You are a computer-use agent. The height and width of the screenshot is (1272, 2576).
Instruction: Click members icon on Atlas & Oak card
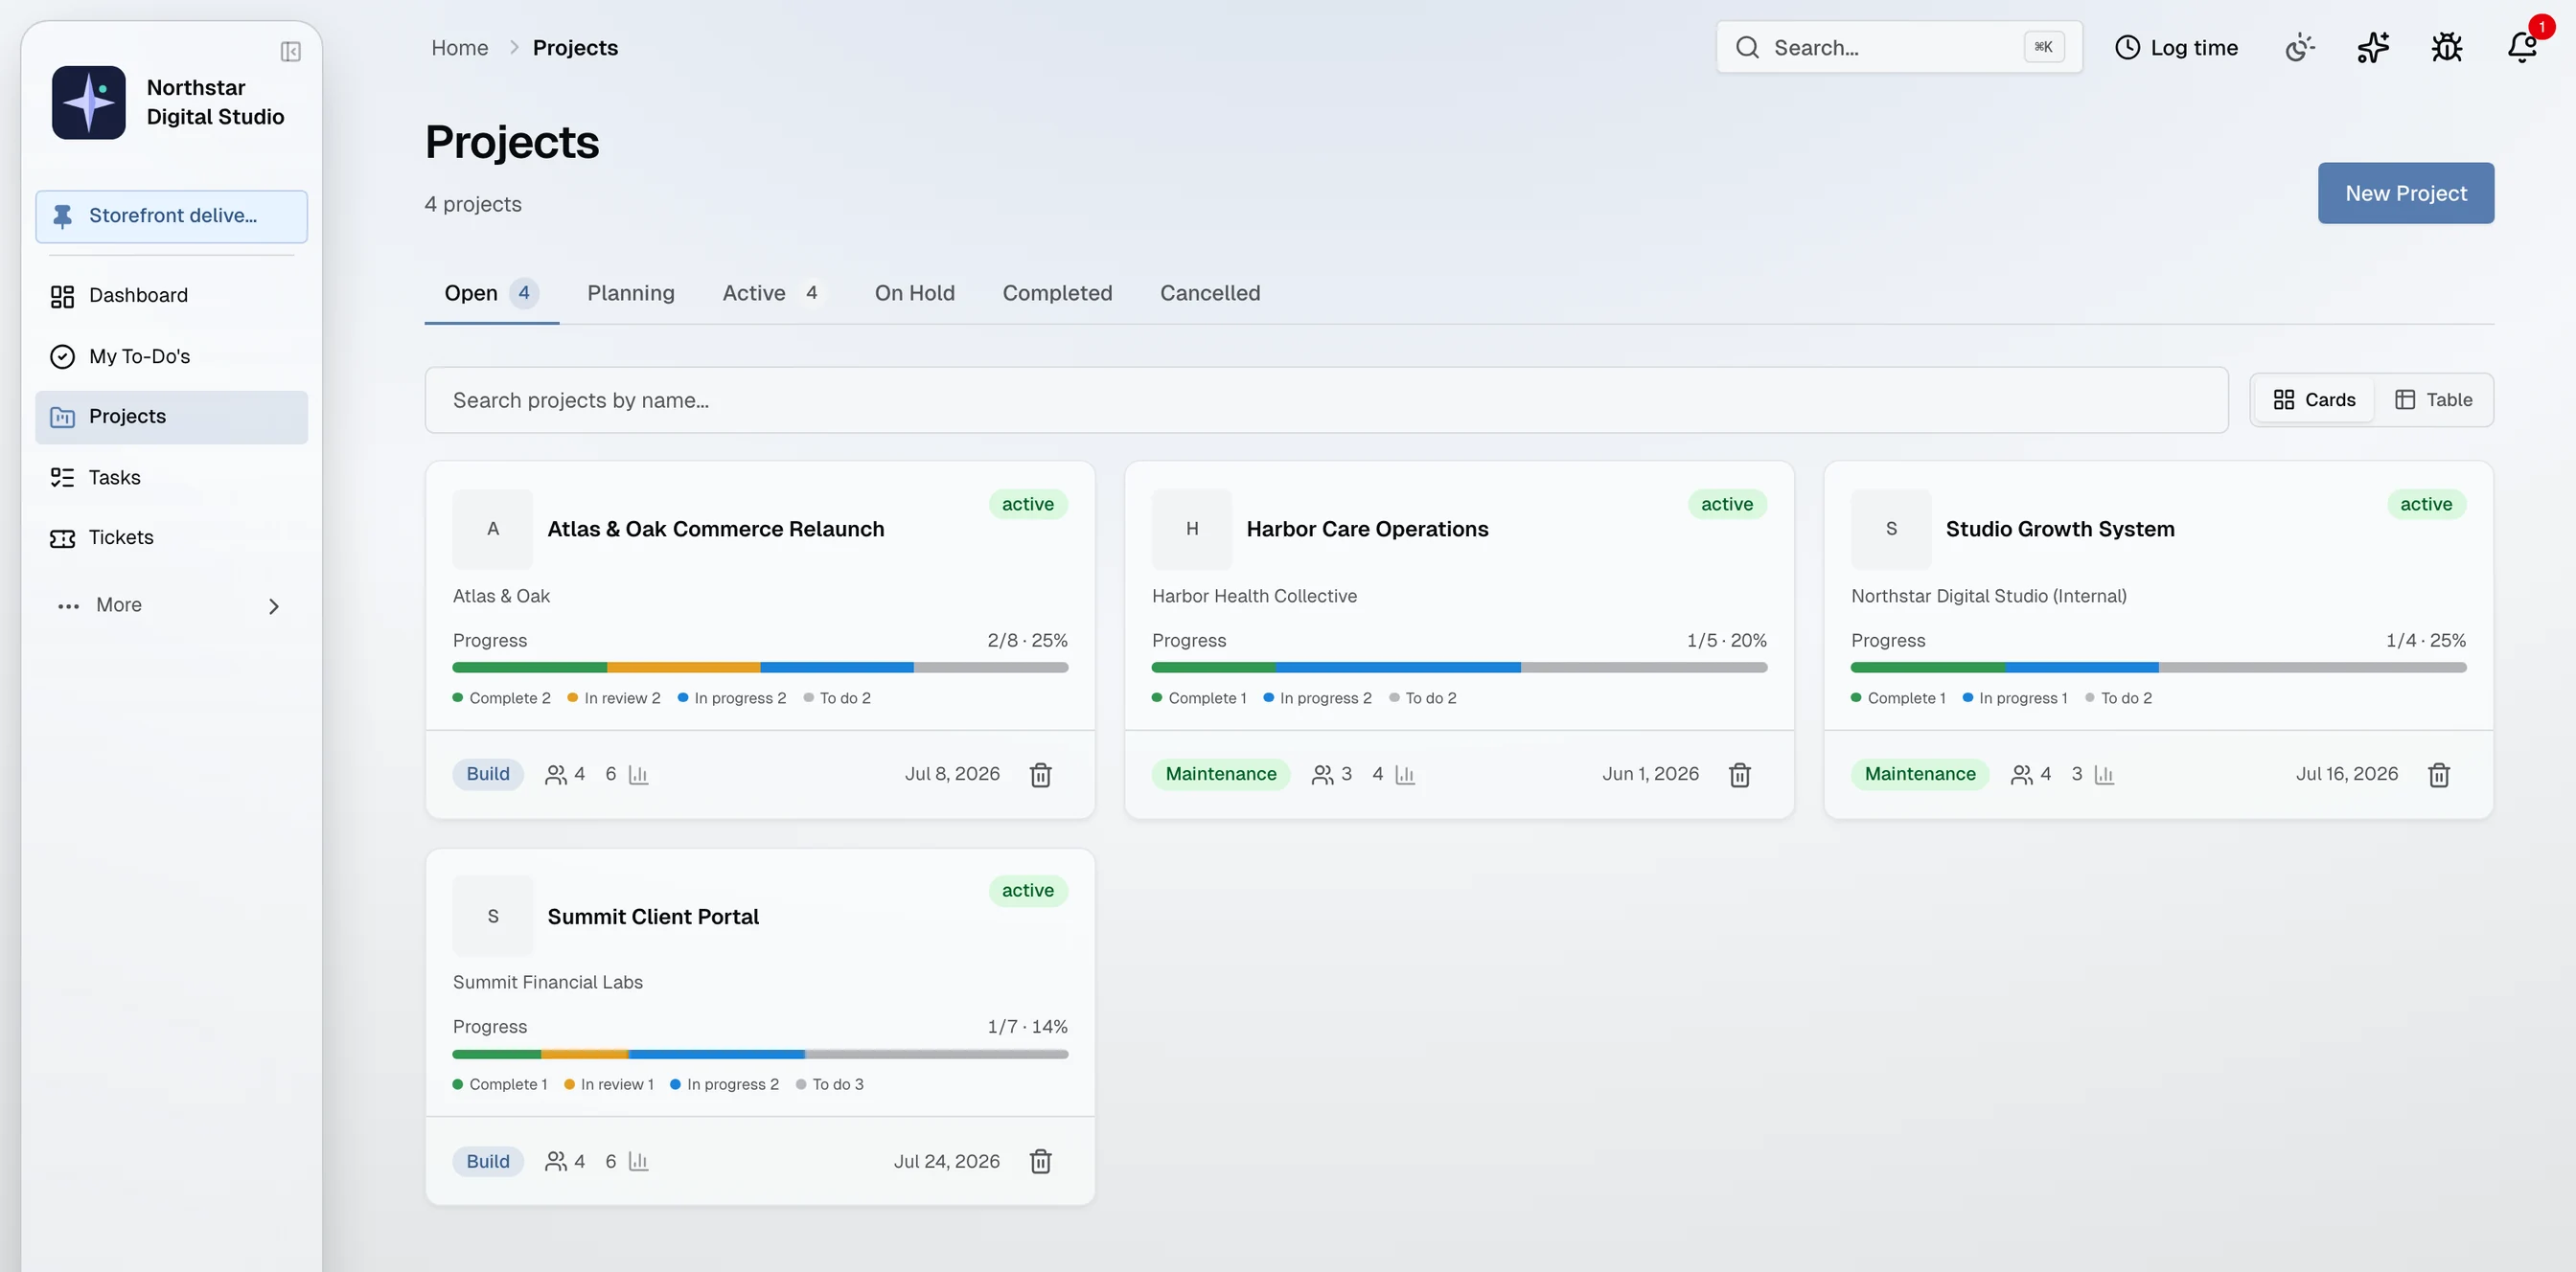tap(555, 774)
